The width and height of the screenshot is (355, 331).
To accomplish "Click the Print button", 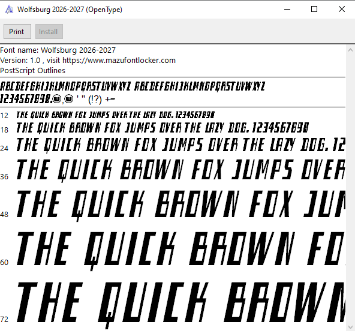I will 17,31.
